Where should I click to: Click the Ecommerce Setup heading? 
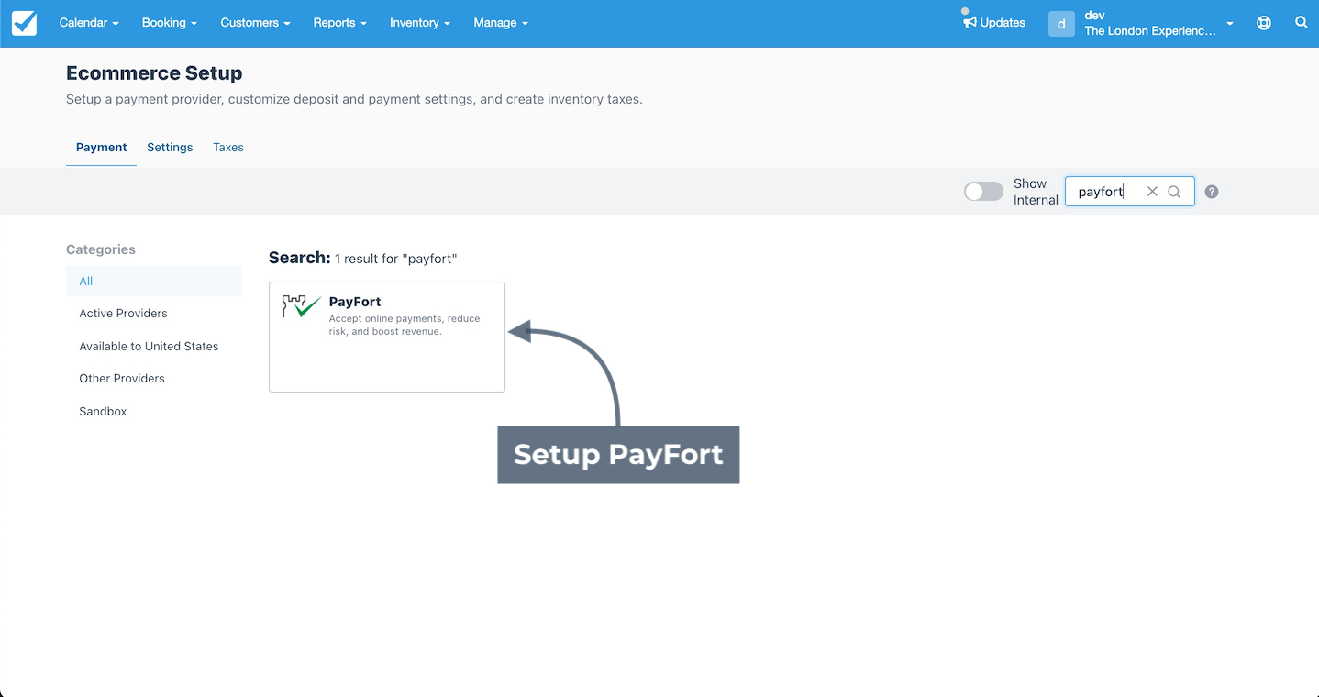click(154, 73)
